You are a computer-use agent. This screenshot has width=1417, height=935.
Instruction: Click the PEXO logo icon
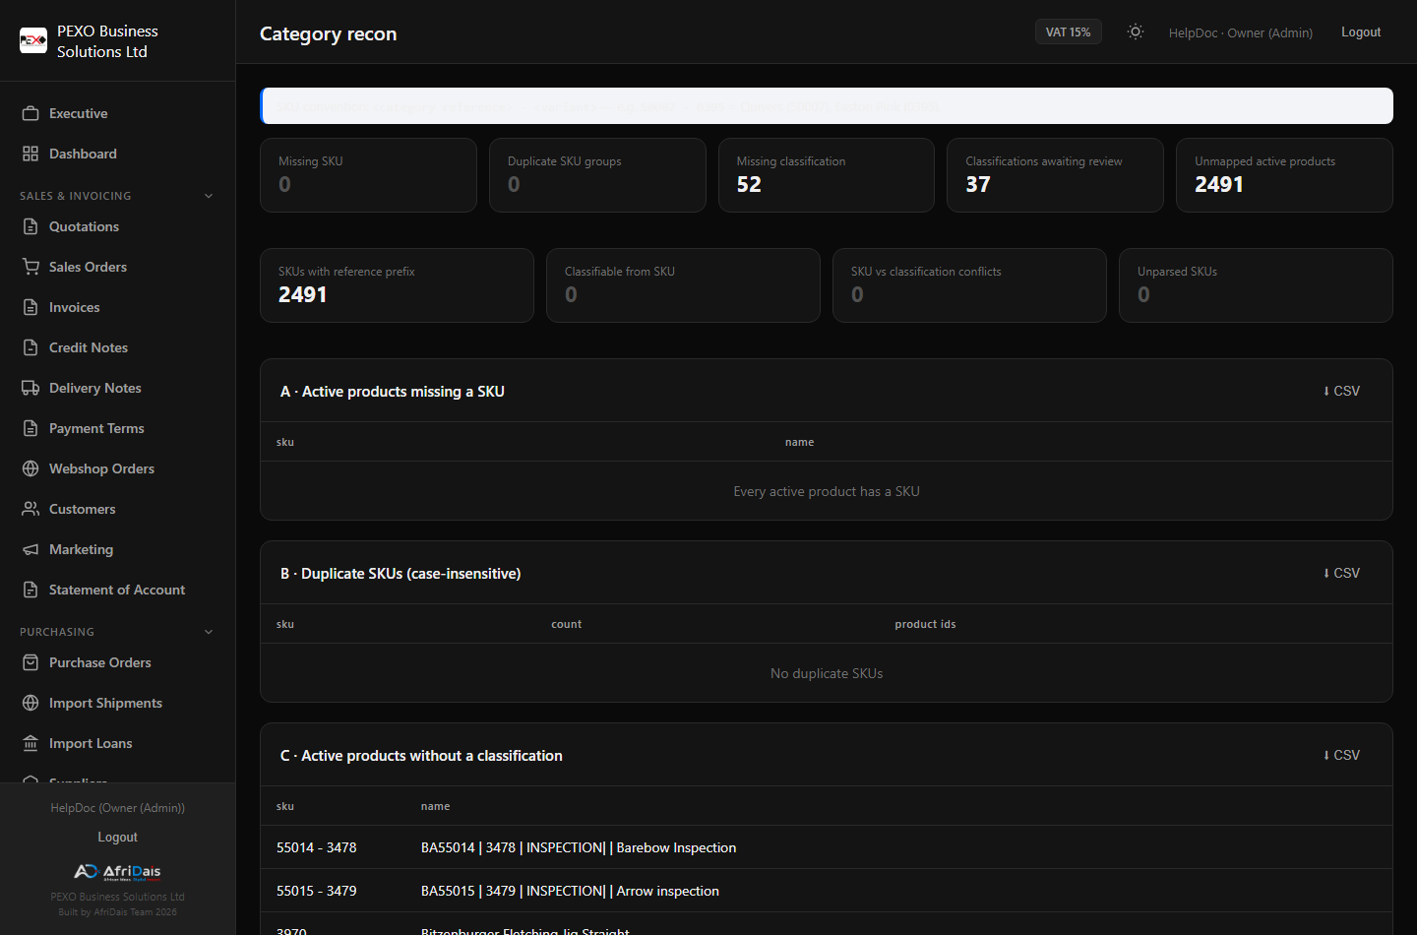point(33,40)
